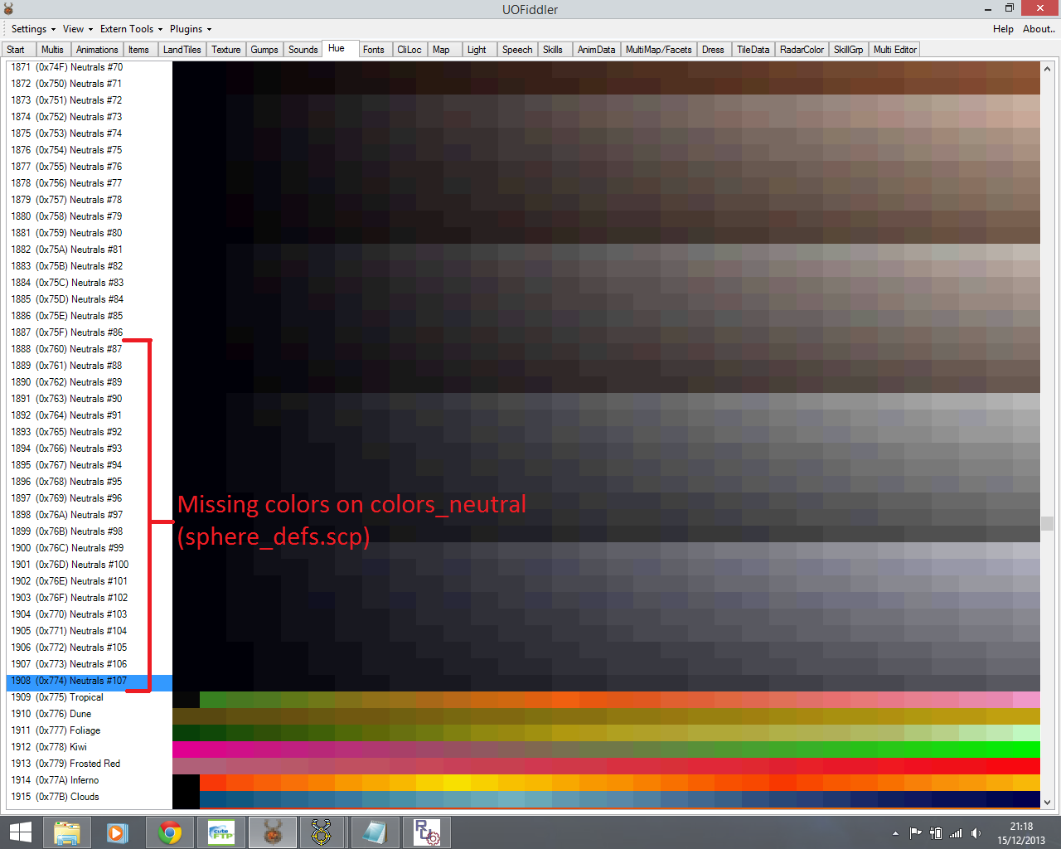Open the notepad taskbar icon

[375, 832]
